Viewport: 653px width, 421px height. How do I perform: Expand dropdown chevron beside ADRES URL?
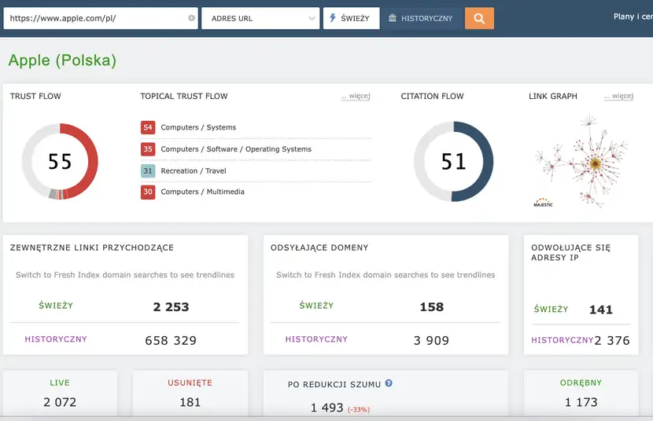312,18
